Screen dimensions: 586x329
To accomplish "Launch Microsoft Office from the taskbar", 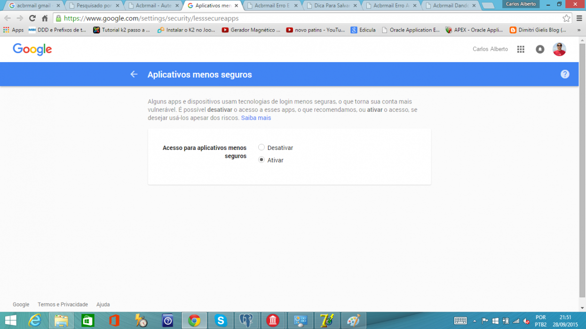I will point(114,321).
